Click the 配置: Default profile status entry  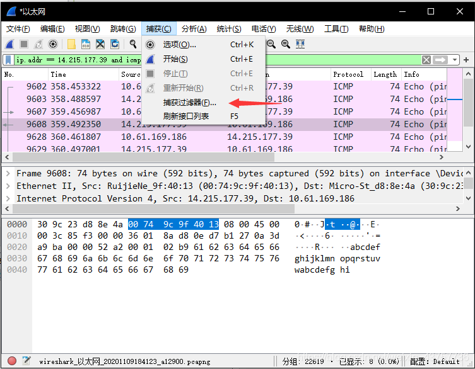[x=435, y=361]
